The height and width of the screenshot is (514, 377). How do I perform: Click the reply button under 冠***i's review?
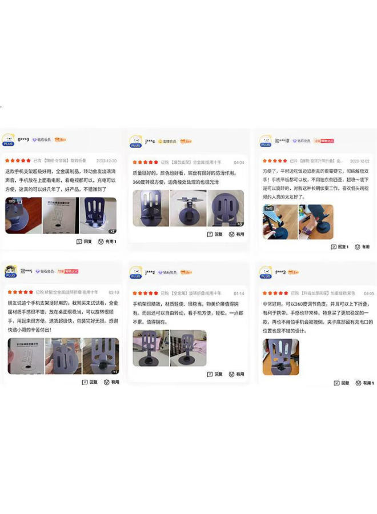click(x=90, y=382)
